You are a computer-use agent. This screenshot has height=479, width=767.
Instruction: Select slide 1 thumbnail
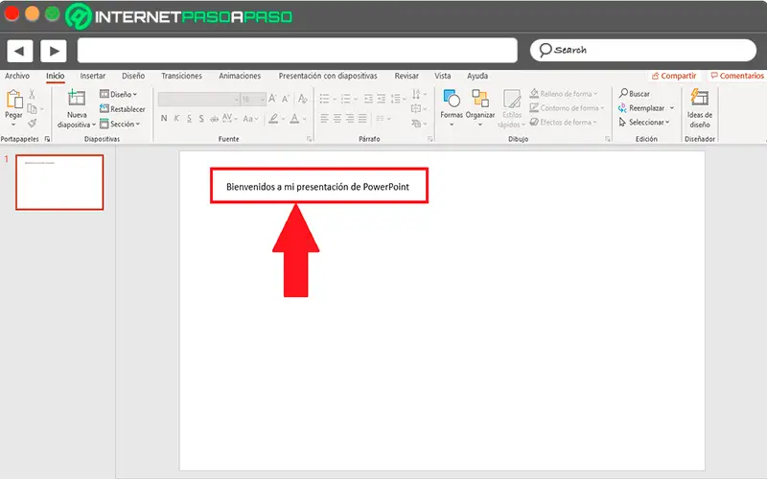[x=59, y=182]
